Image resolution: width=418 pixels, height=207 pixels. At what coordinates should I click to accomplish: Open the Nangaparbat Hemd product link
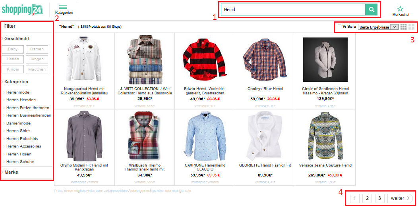[x=84, y=91]
